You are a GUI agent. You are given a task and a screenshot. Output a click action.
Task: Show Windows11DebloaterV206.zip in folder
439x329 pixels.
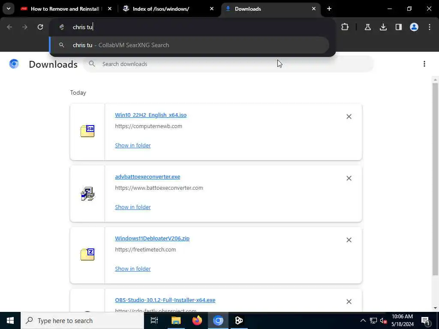[x=133, y=269]
